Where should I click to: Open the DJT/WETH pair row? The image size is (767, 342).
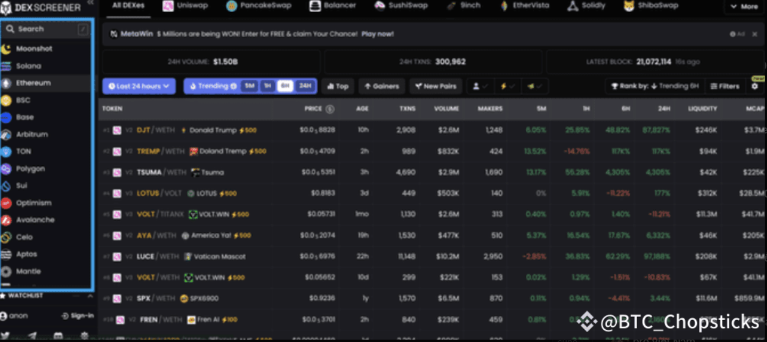tap(432, 130)
